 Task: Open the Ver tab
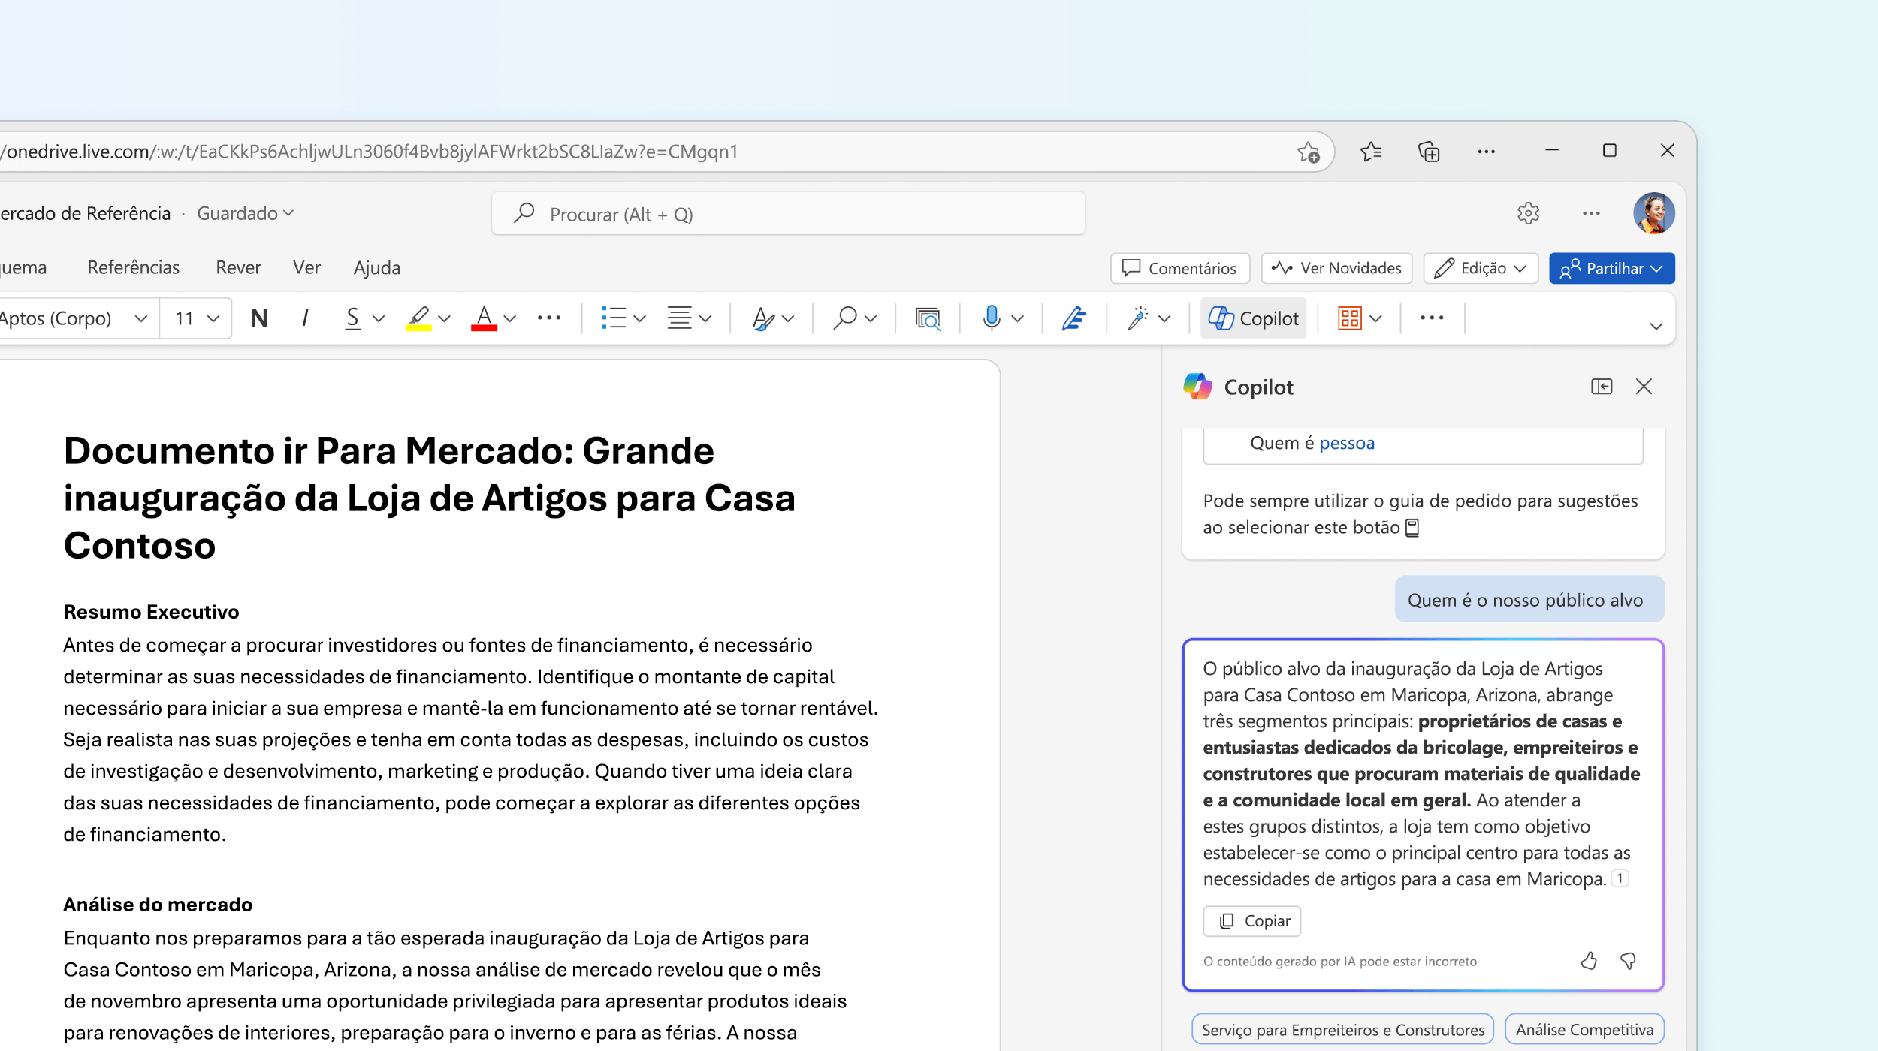click(306, 267)
